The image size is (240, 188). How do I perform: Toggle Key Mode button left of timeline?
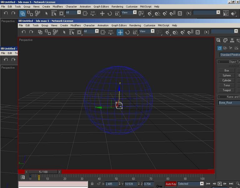(x=22, y=177)
